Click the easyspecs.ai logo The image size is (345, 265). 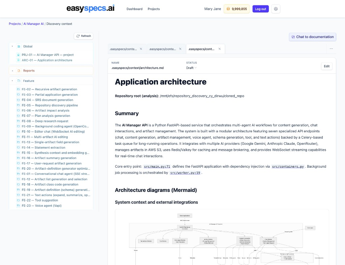pyautogui.click(x=90, y=8)
